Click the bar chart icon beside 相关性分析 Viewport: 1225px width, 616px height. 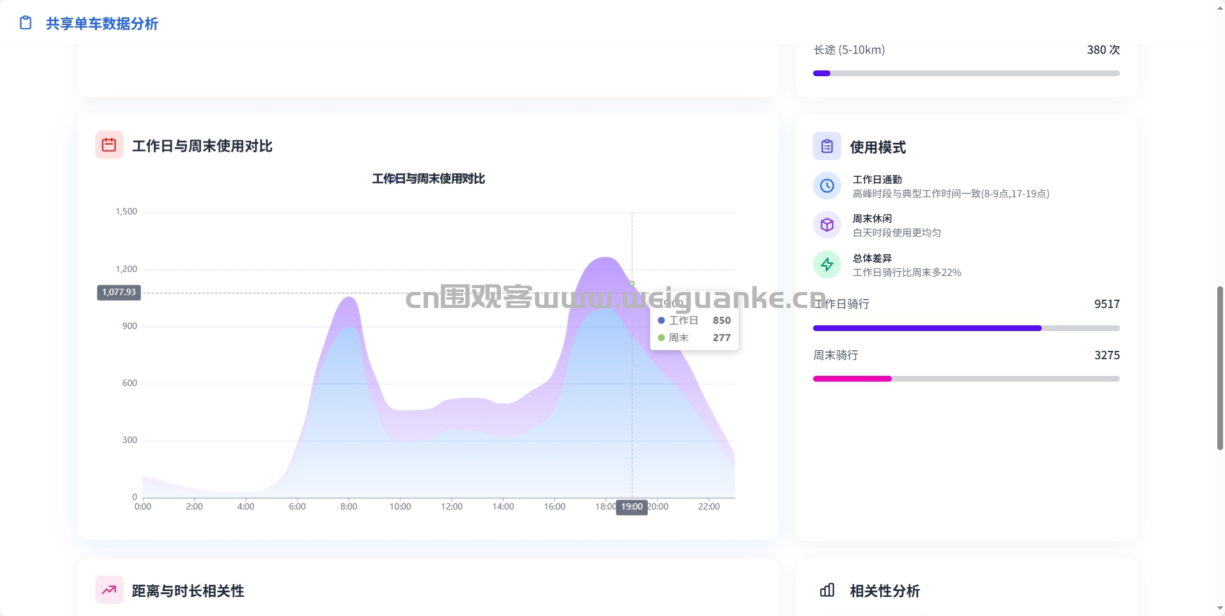point(826,590)
